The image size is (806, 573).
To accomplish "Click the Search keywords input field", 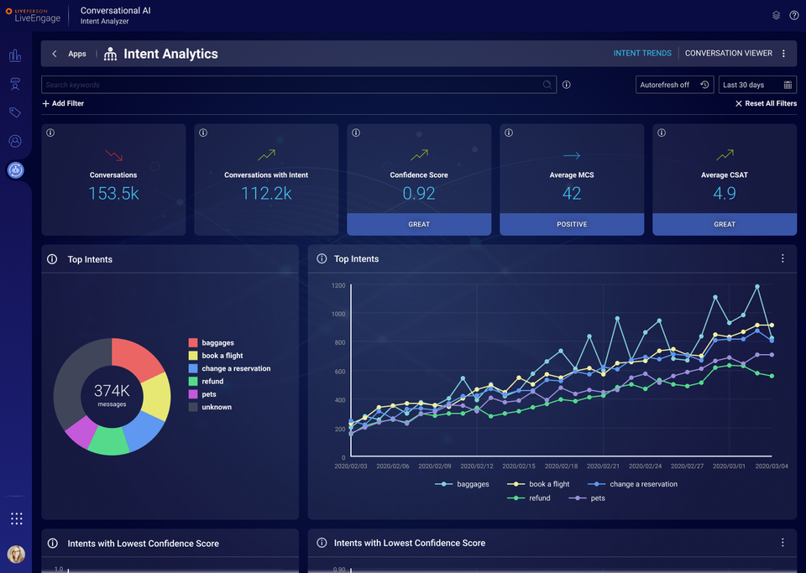I will [294, 85].
